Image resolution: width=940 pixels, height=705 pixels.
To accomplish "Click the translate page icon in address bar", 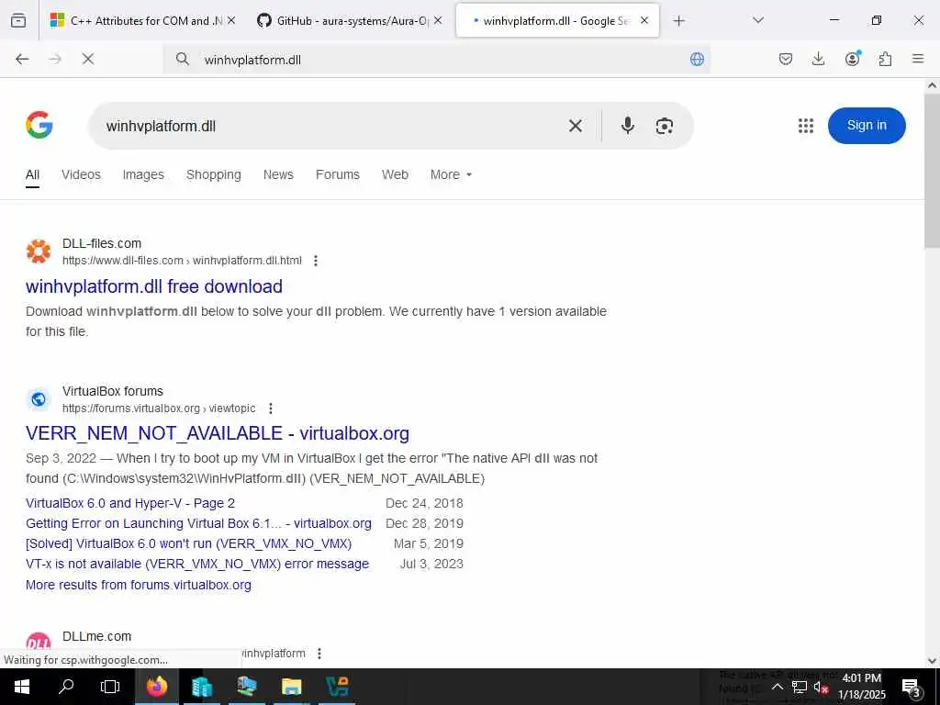I will point(697,59).
